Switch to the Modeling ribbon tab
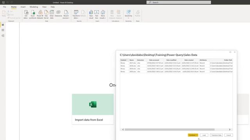 [34, 7]
